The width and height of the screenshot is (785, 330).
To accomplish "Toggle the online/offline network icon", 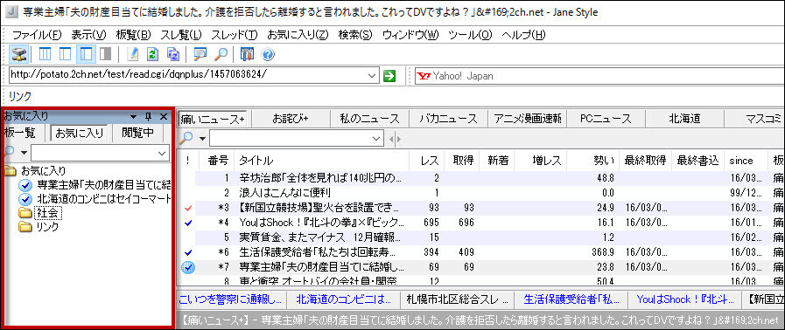I will pos(19,54).
